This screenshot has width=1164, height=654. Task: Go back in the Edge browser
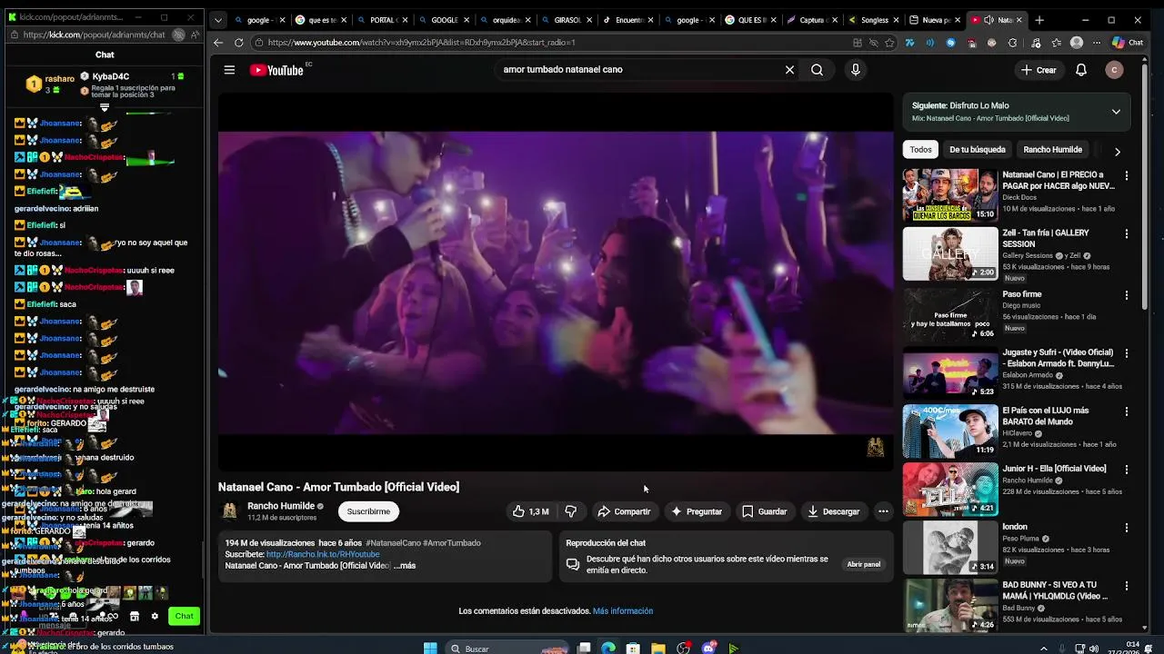[218, 43]
